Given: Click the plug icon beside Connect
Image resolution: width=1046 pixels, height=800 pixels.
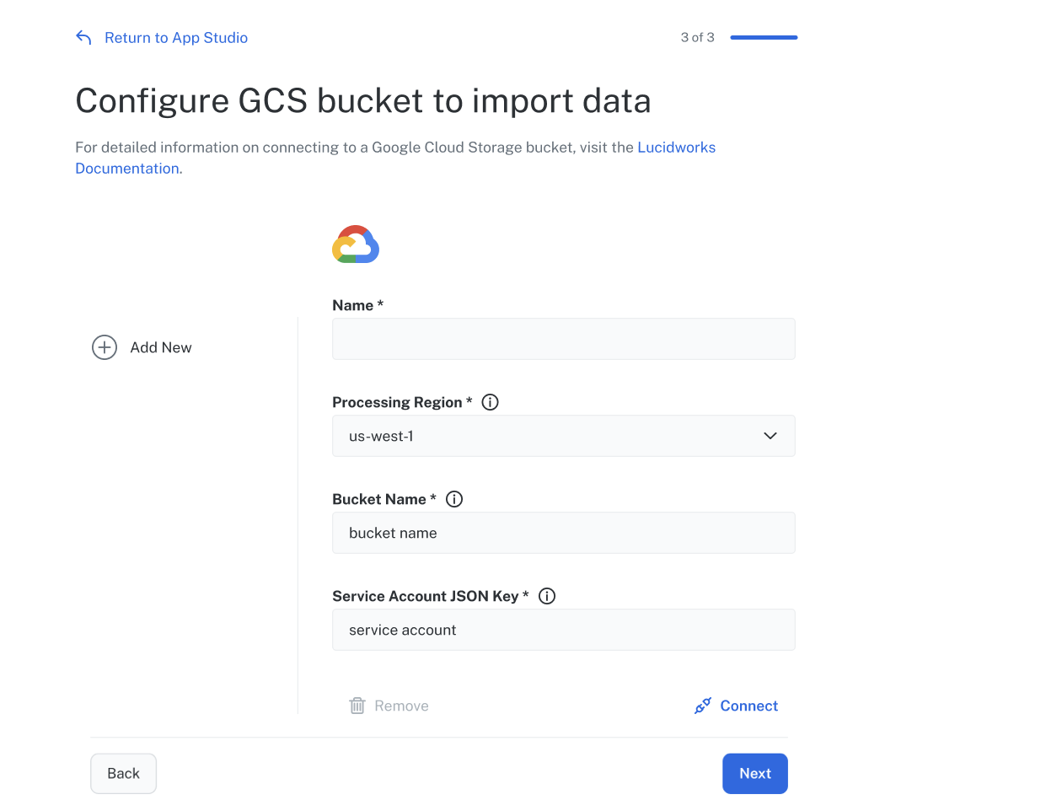Looking at the screenshot, I should (703, 706).
